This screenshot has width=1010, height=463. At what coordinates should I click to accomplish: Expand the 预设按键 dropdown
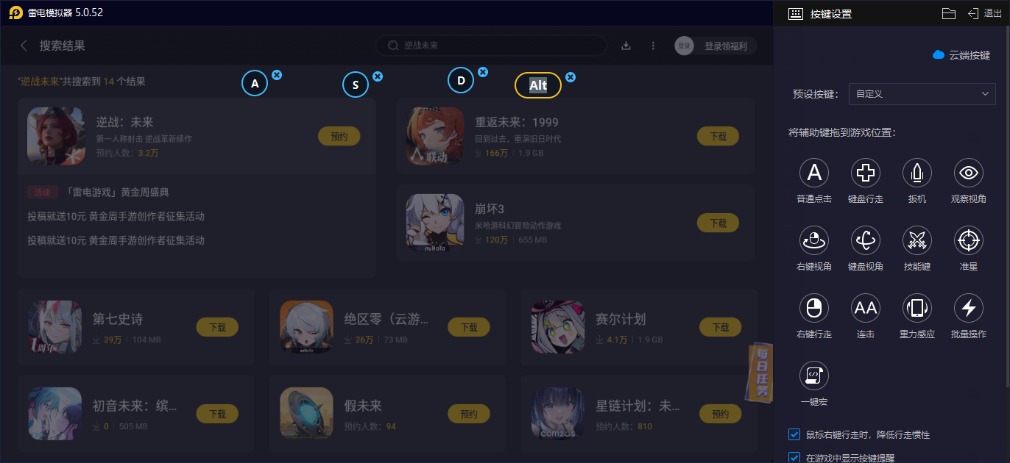pos(922,94)
